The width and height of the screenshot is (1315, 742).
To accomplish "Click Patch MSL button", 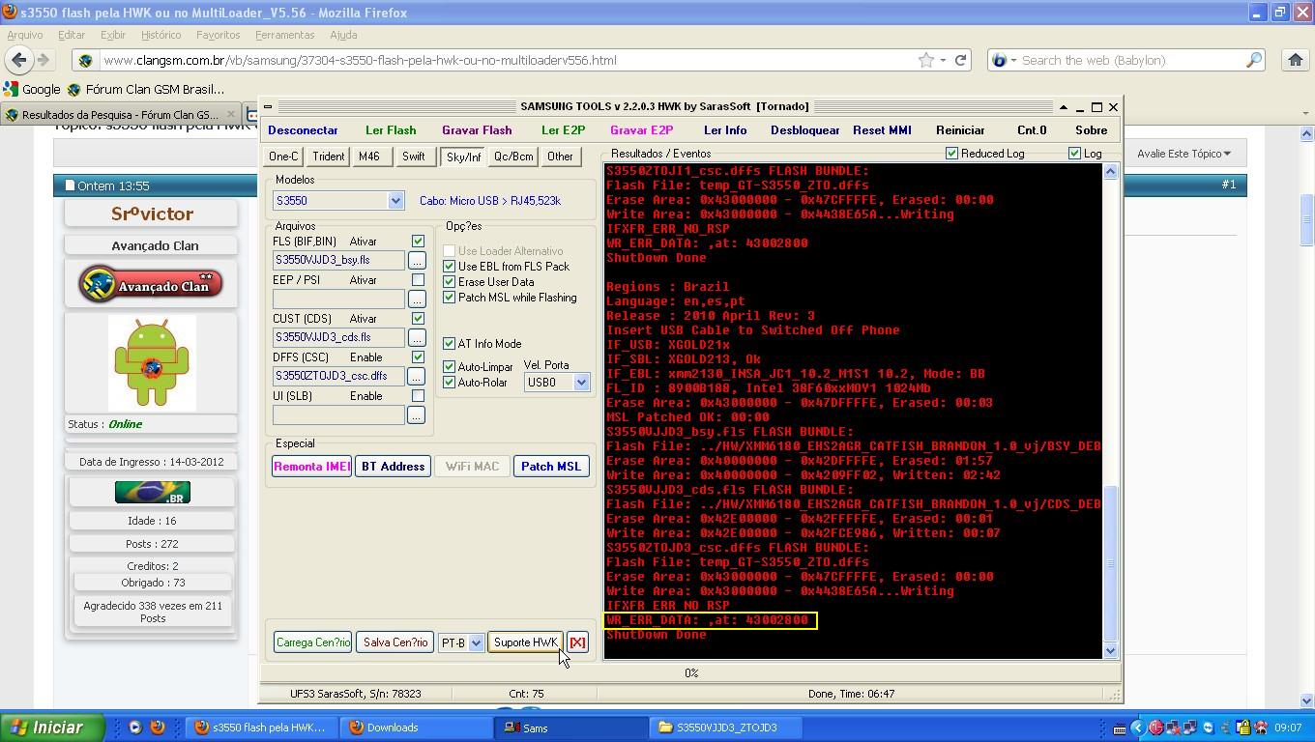I will [x=550, y=467].
